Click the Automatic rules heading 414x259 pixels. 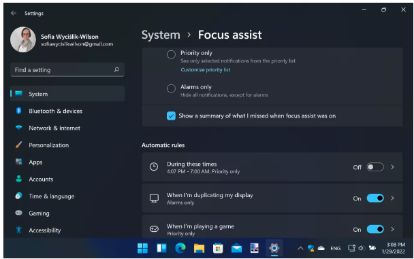(163, 145)
